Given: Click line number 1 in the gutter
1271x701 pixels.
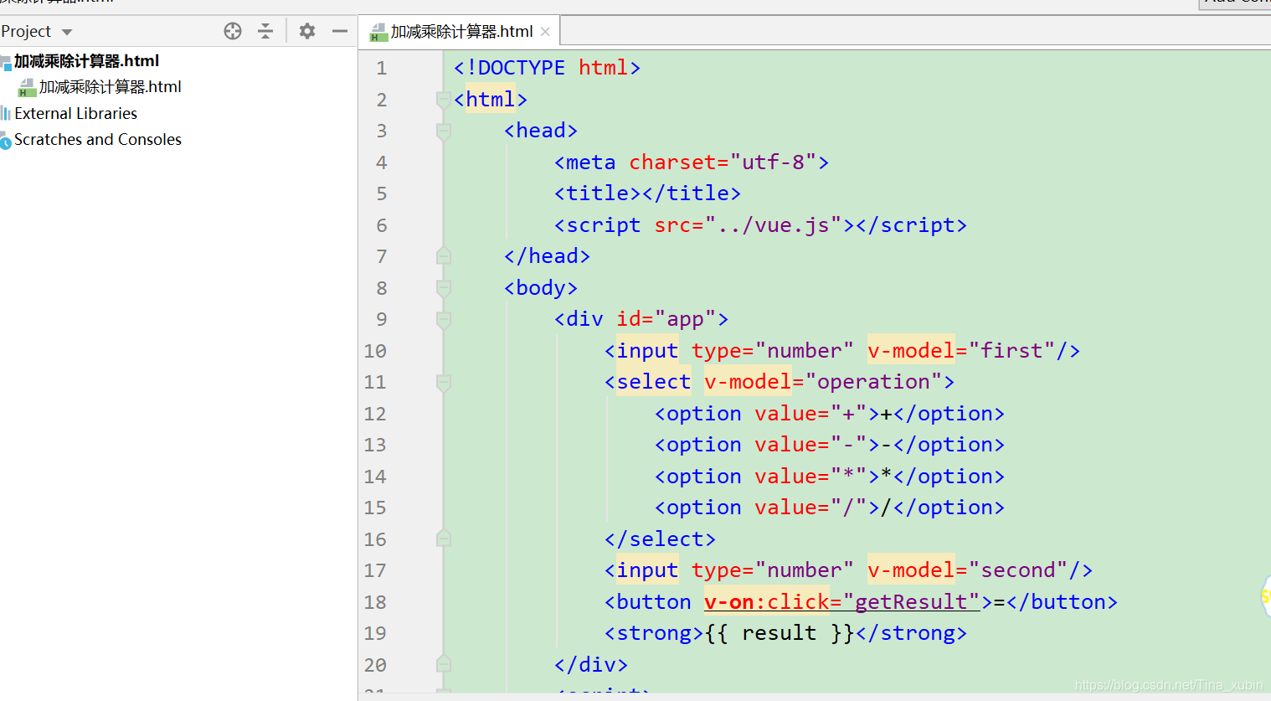Looking at the screenshot, I should (382, 68).
